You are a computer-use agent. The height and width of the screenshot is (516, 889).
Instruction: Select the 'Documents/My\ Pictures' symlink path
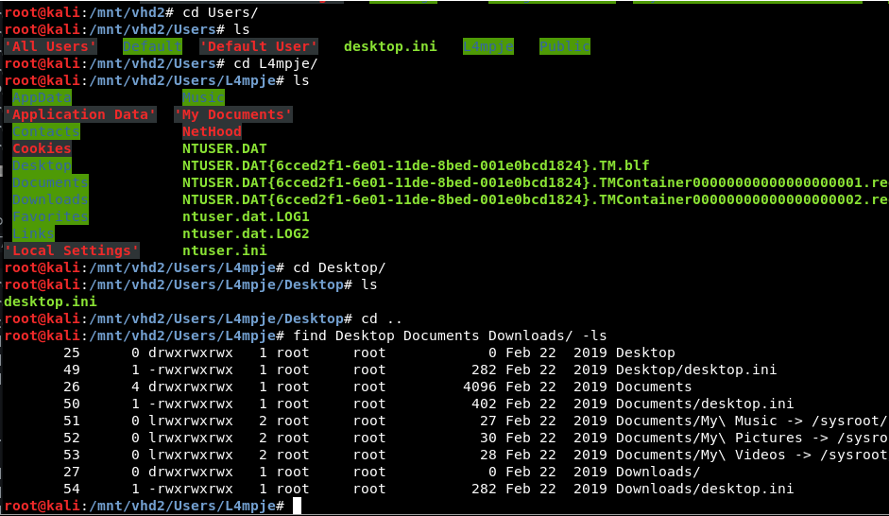click(709, 438)
